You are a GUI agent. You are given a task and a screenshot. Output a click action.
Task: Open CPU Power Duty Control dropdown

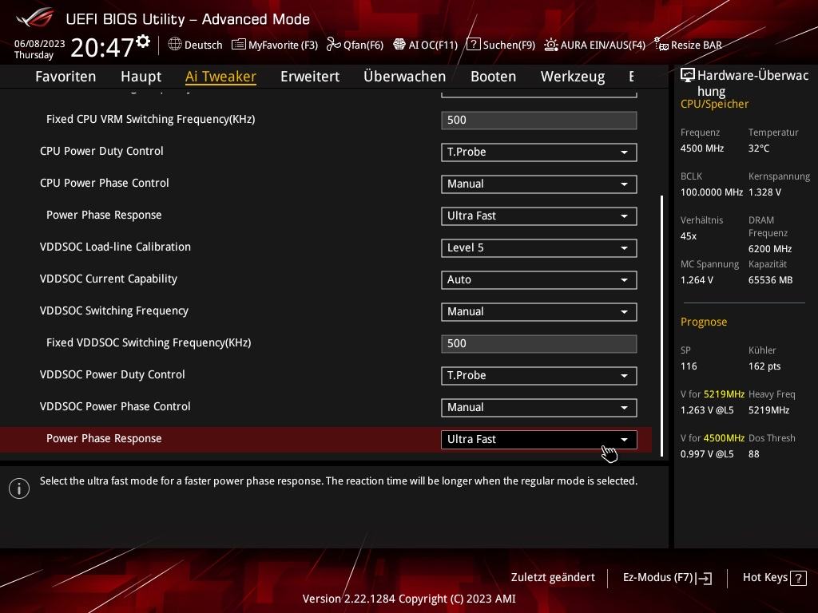[x=539, y=152]
